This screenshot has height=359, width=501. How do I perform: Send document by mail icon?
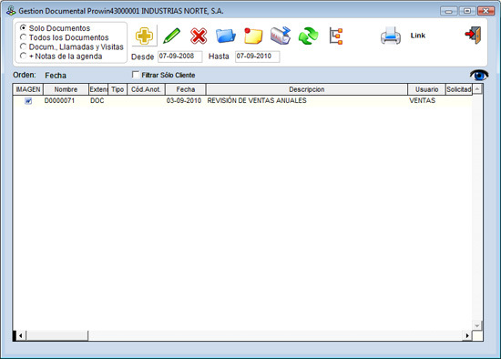coord(281,36)
